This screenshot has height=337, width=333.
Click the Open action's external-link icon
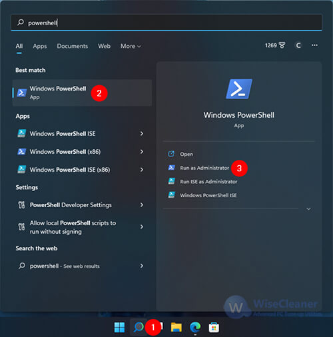[171, 154]
